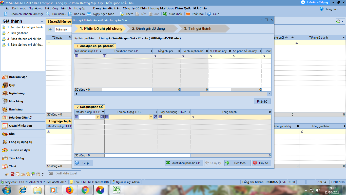346x195 pixels.
Task: Click the Tiếp theo next button
Action: point(238,163)
